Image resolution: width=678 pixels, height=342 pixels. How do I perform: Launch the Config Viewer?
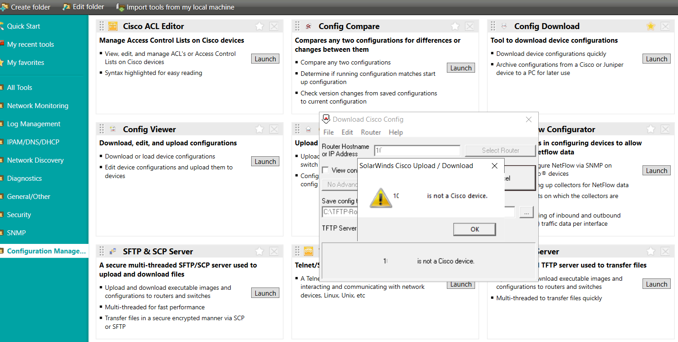[x=265, y=162]
